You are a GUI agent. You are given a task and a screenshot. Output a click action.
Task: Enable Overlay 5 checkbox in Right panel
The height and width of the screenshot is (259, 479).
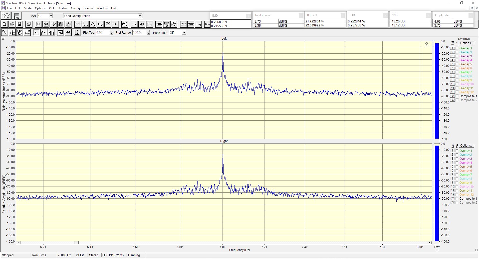tap(457, 167)
